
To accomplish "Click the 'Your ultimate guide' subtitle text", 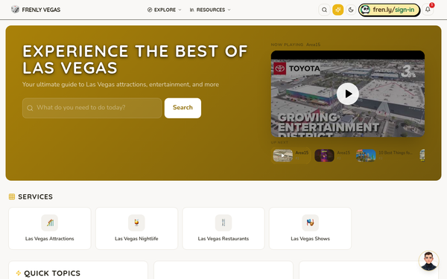I will coord(121,85).
